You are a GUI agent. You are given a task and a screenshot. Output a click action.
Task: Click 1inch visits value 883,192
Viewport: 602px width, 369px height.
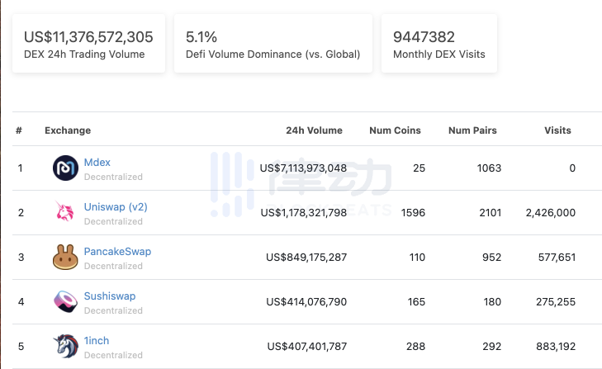[556, 346]
